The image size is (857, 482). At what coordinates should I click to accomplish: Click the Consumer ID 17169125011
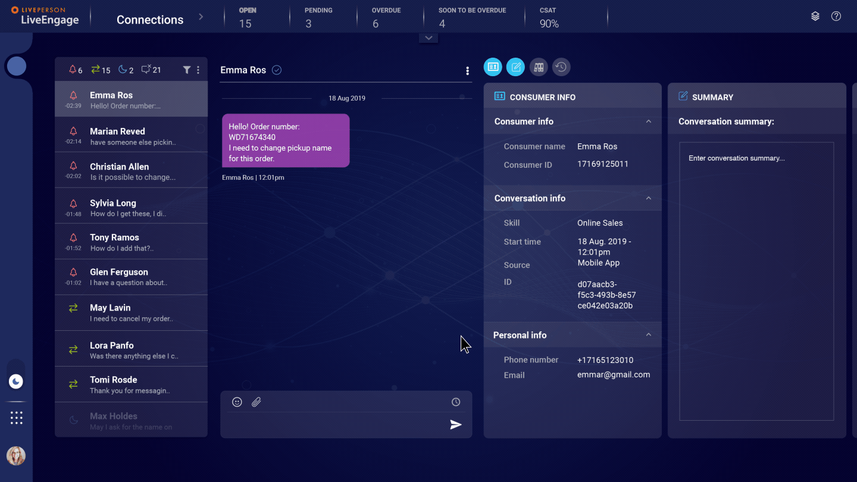point(603,164)
